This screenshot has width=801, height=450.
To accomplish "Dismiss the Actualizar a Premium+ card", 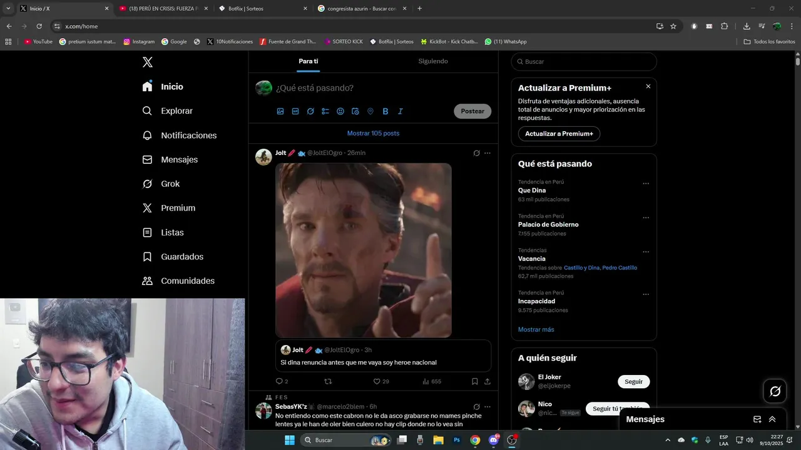I will [648, 86].
